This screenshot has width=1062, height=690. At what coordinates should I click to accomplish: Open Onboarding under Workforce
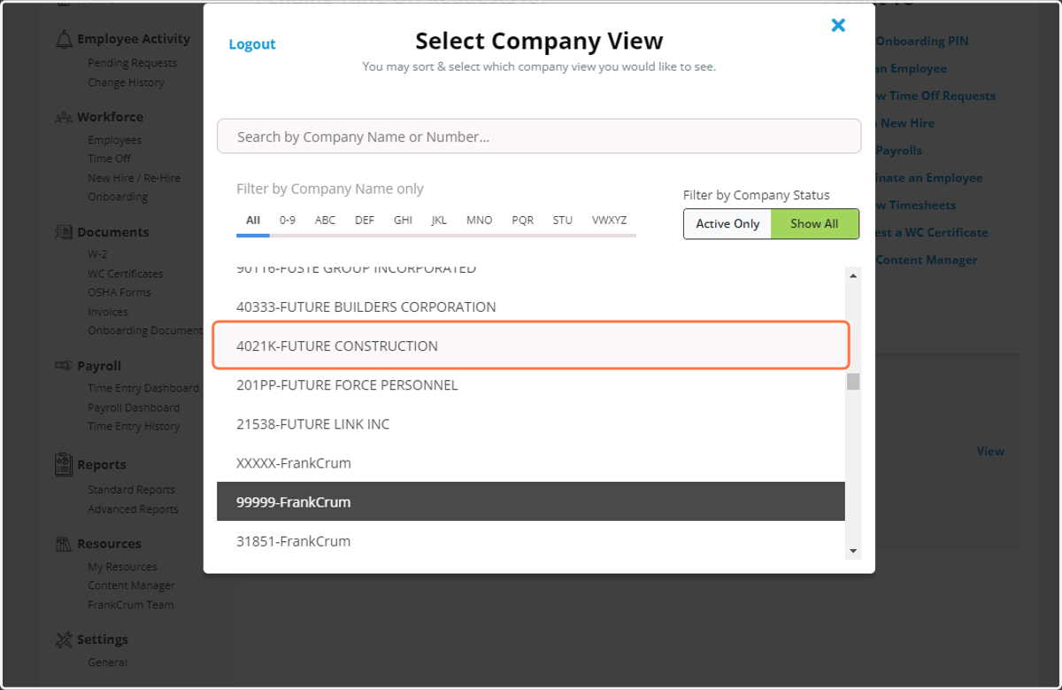click(x=118, y=197)
